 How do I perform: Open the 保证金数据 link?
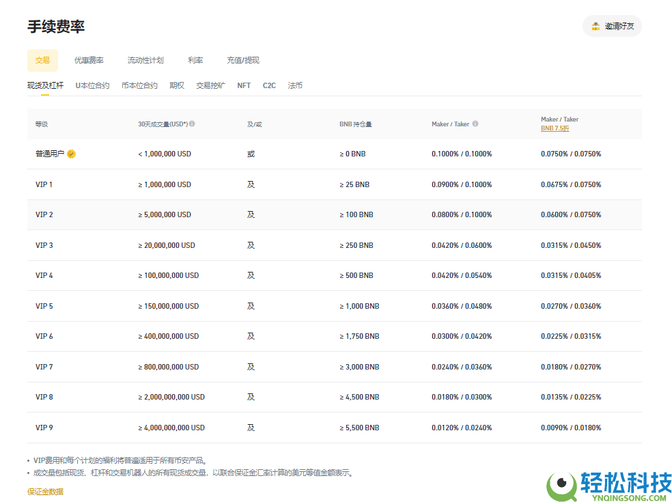click(x=45, y=492)
